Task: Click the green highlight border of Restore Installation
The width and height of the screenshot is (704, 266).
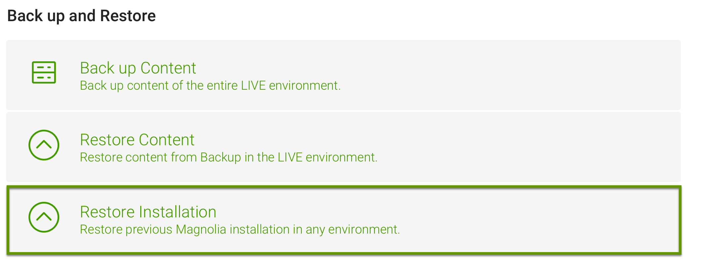Action: (x=344, y=187)
